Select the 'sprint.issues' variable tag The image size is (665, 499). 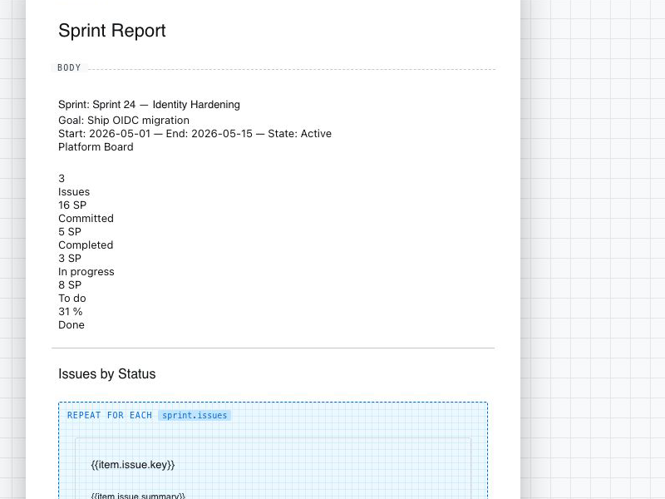[195, 415]
